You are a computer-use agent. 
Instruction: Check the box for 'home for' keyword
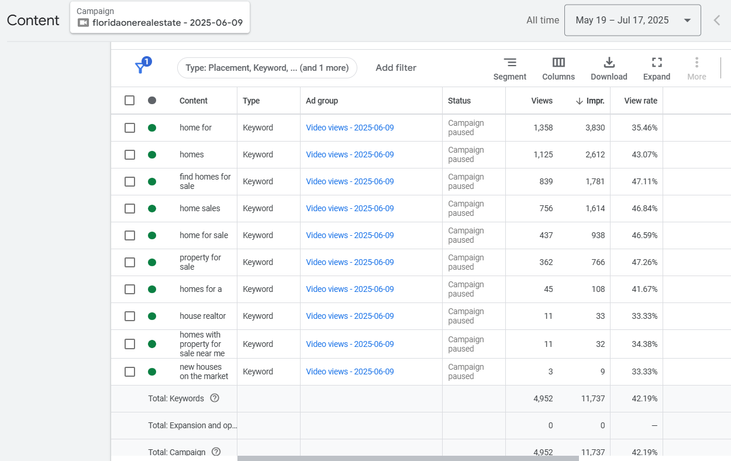coord(130,128)
